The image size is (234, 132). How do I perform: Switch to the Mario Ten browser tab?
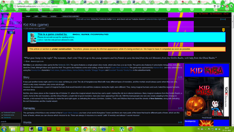point(9,2)
